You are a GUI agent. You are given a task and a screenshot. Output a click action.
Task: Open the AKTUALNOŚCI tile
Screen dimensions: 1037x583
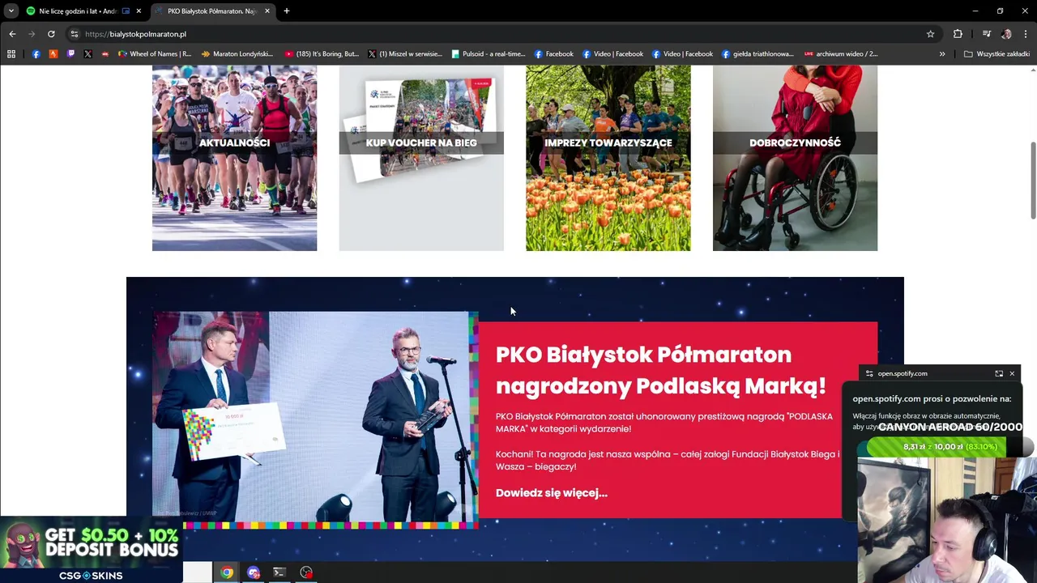[234, 158]
